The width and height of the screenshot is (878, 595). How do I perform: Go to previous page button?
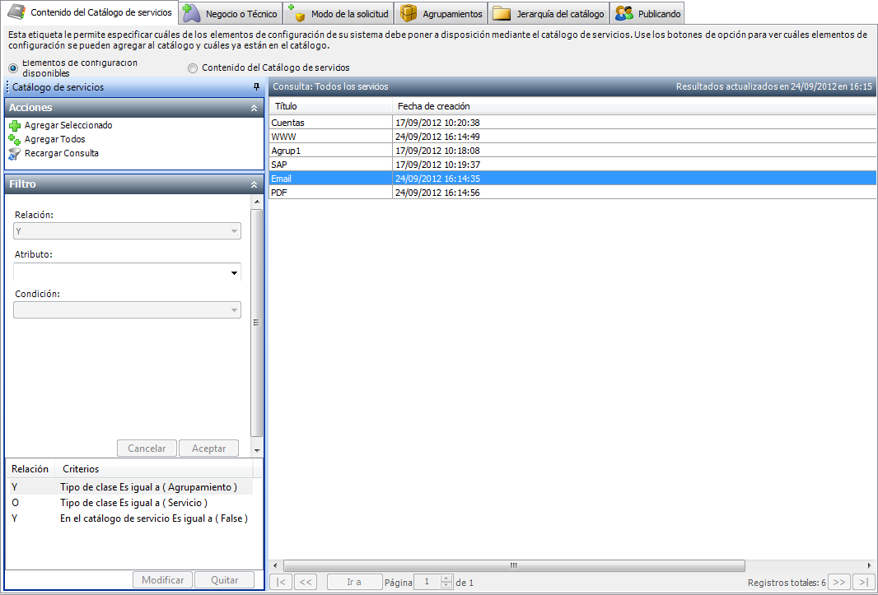(x=306, y=582)
